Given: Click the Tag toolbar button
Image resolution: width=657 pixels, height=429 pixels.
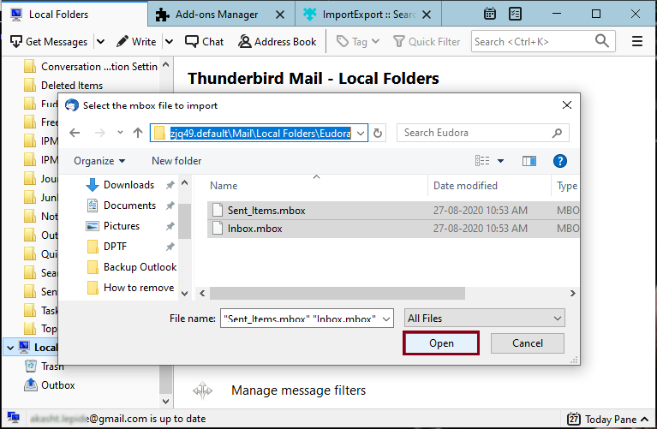Looking at the screenshot, I should tap(358, 41).
